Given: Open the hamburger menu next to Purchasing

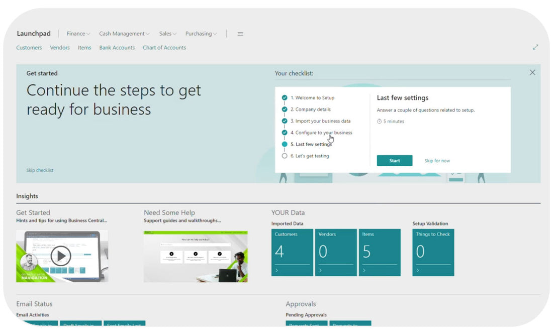Looking at the screenshot, I should [x=240, y=34].
